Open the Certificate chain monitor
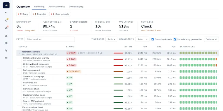The height and width of the screenshot is (111, 223). [x=31, y=89]
